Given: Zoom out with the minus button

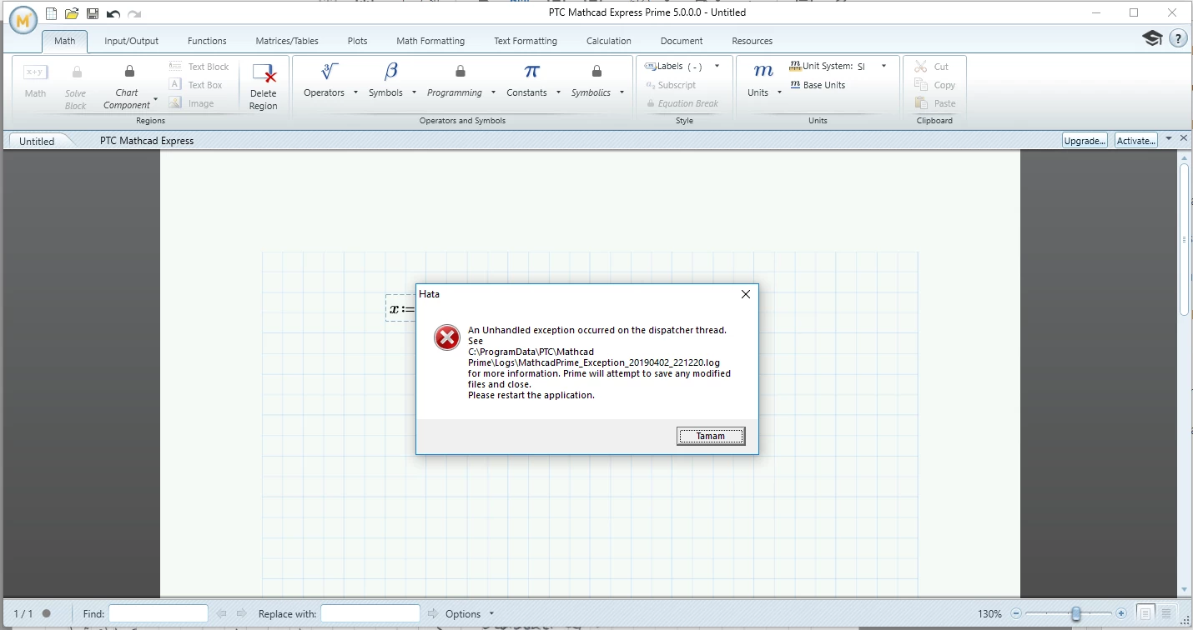Looking at the screenshot, I should [x=1015, y=613].
